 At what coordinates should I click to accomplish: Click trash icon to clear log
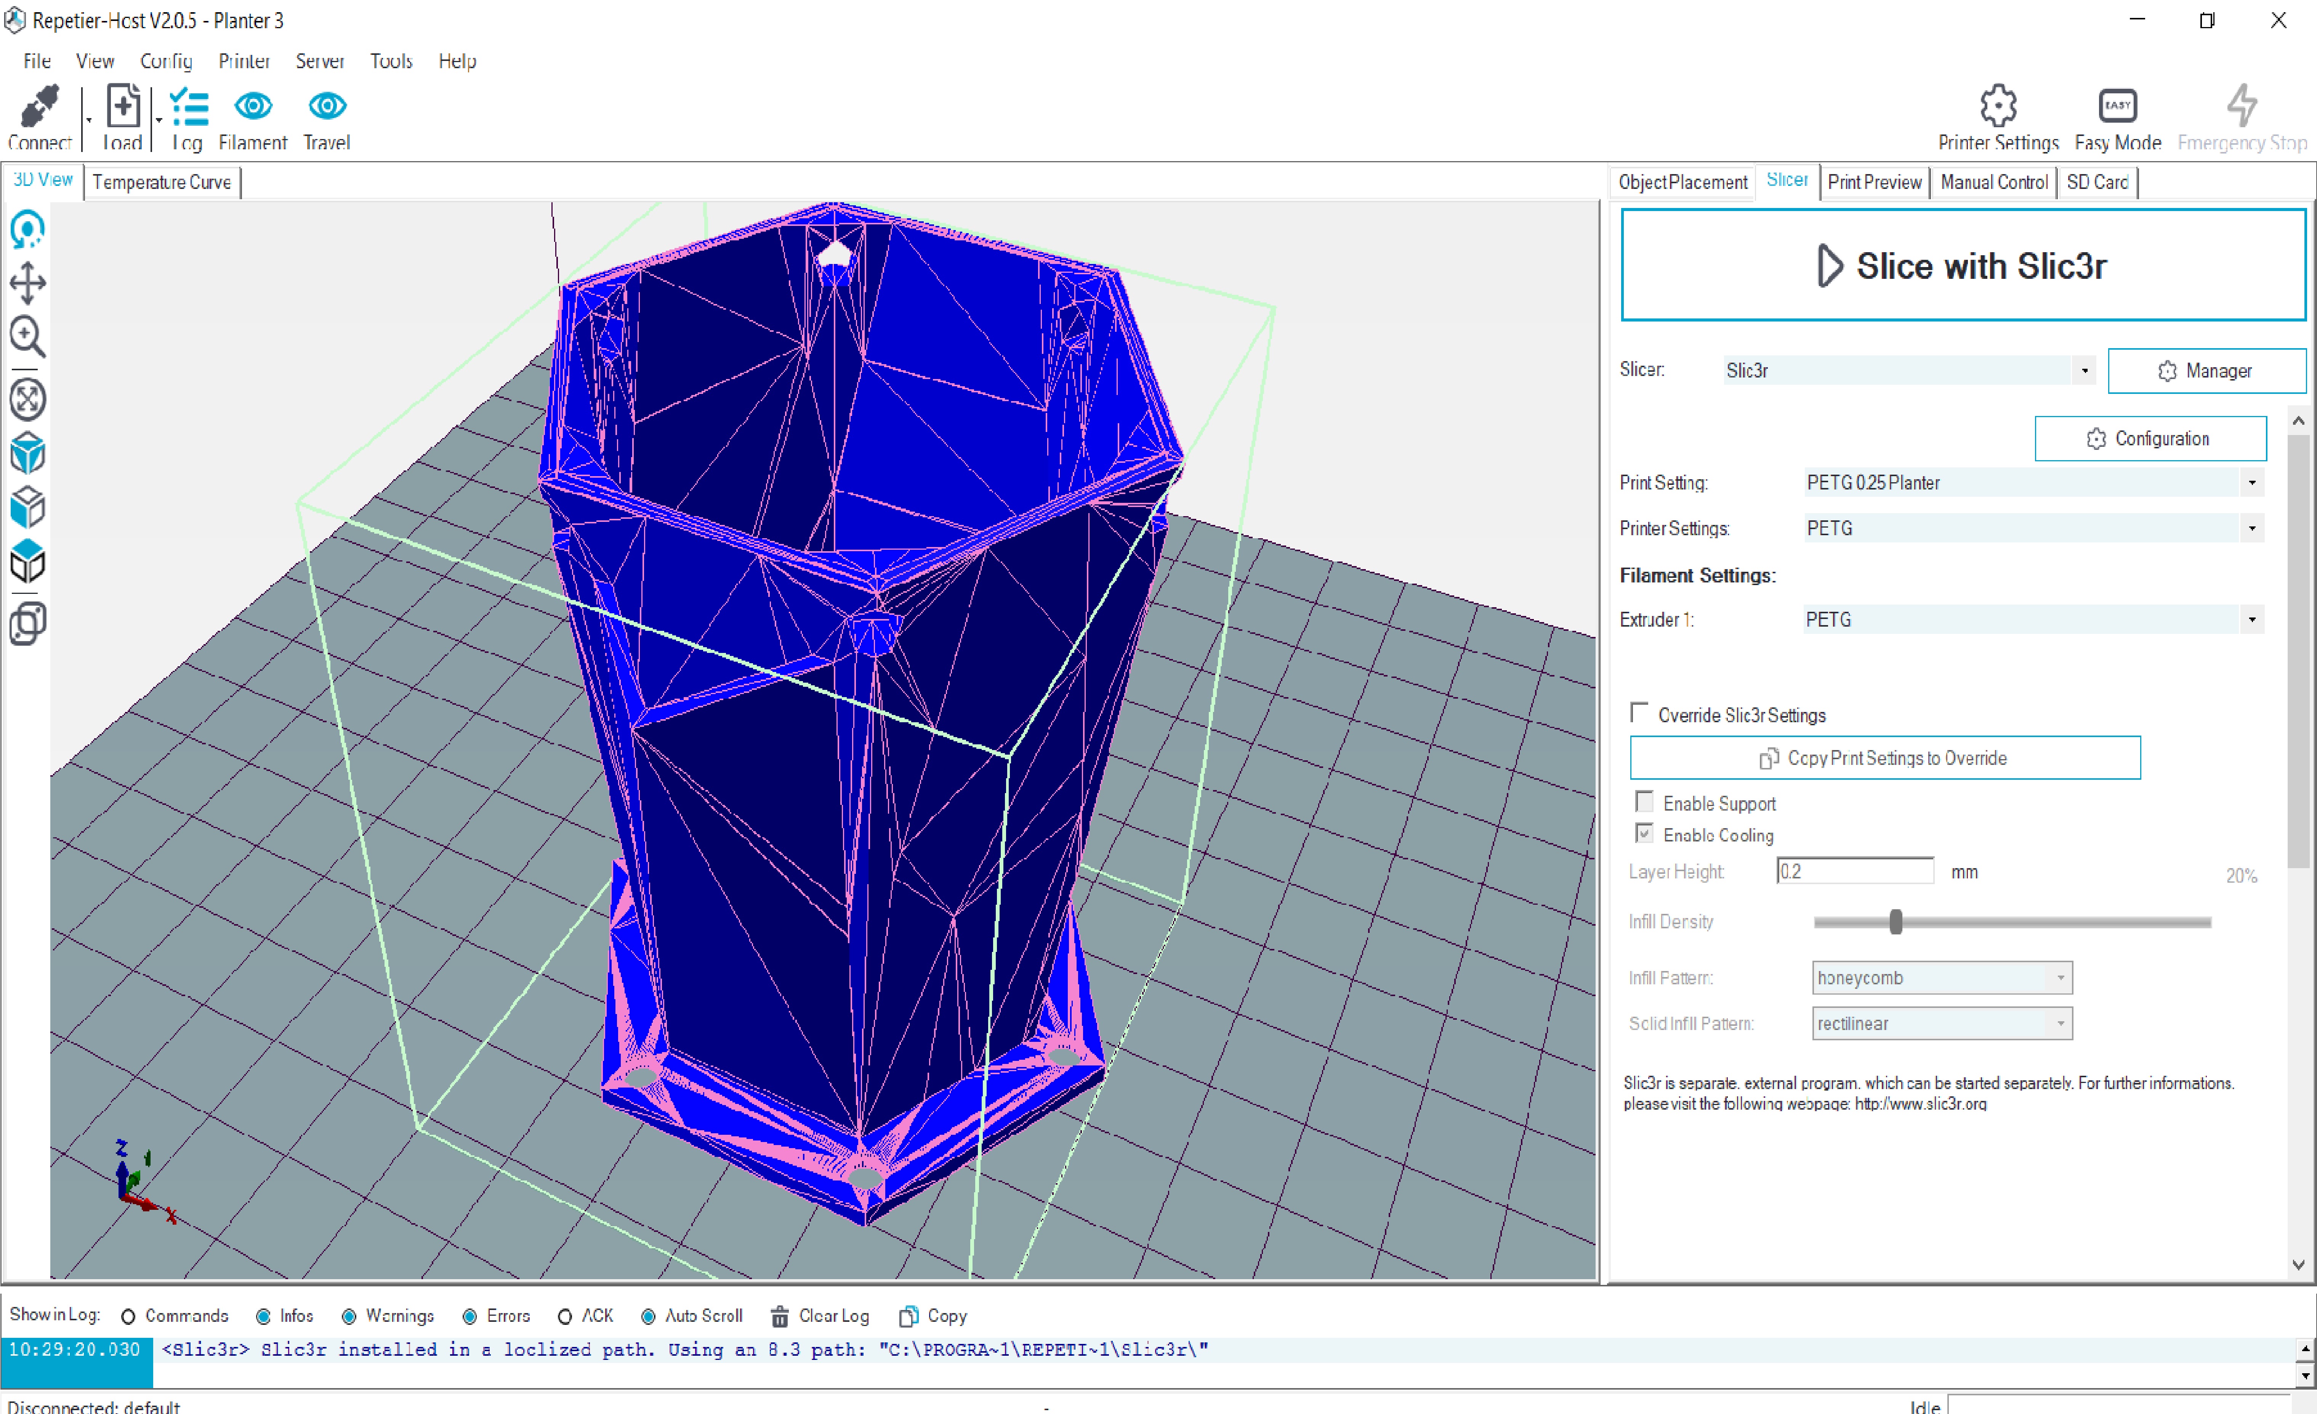780,1316
